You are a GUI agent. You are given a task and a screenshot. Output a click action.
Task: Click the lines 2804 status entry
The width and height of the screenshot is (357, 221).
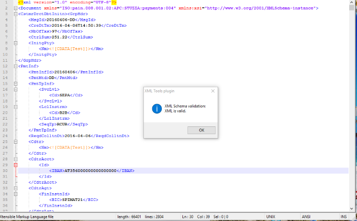point(154,217)
